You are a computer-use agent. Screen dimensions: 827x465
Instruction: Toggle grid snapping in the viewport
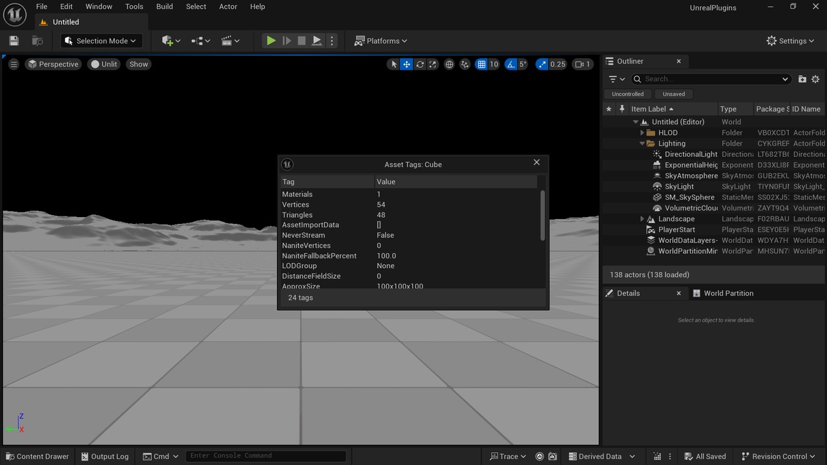481,64
